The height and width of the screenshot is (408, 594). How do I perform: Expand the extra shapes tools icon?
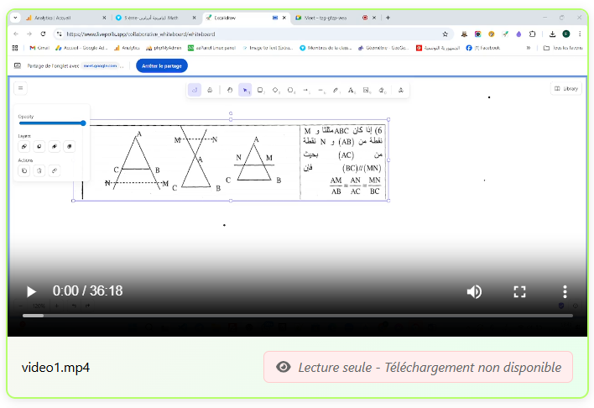point(401,90)
